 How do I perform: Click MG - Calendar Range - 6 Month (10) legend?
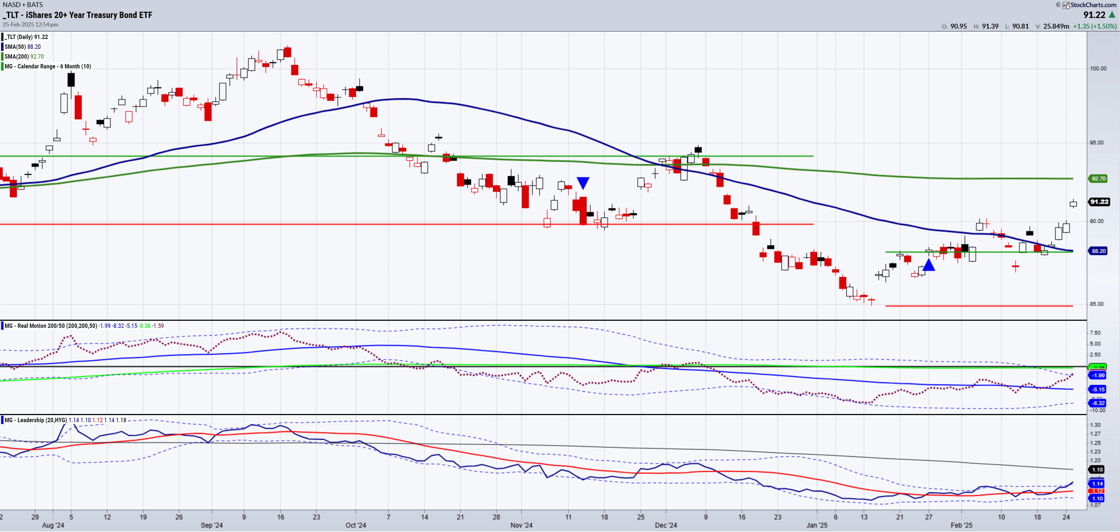click(48, 66)
